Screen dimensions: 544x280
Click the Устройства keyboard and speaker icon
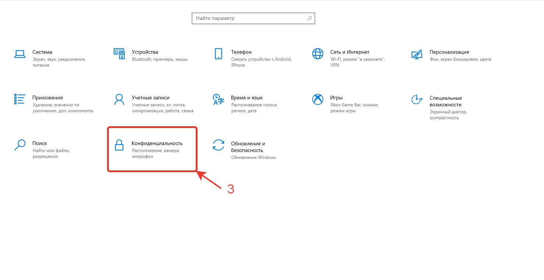point(119,54)
